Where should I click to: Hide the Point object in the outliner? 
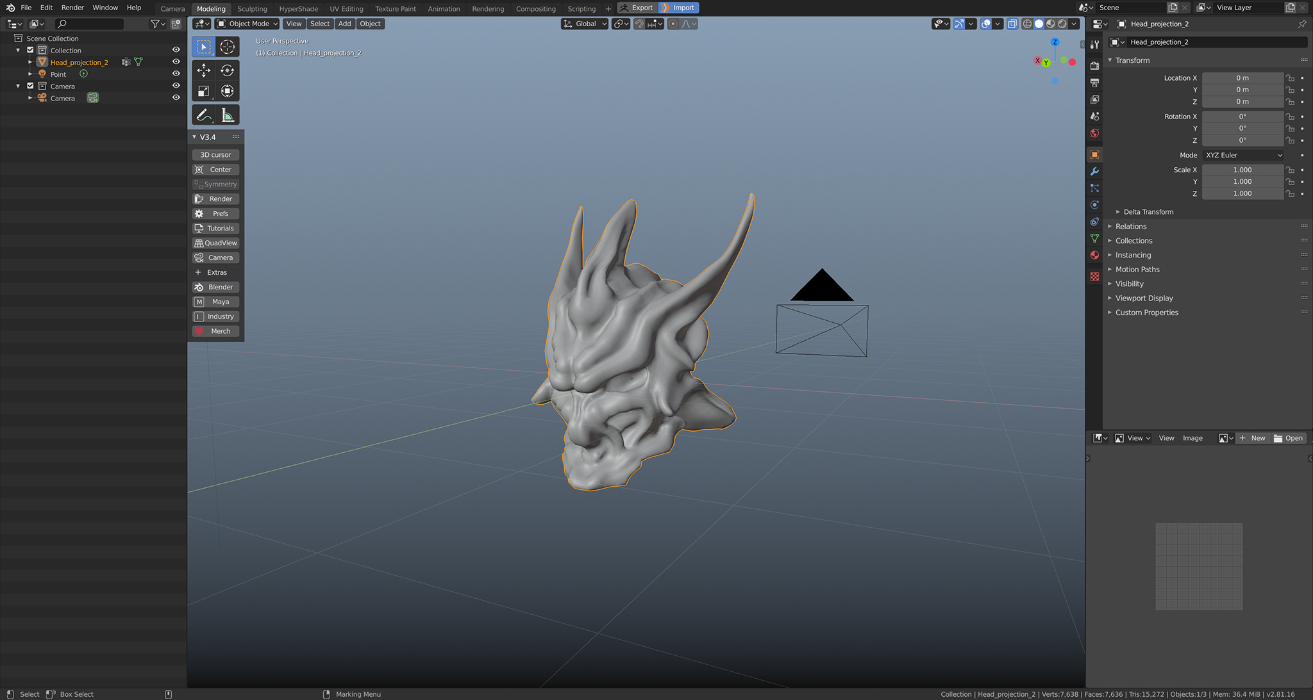(176, 74)
